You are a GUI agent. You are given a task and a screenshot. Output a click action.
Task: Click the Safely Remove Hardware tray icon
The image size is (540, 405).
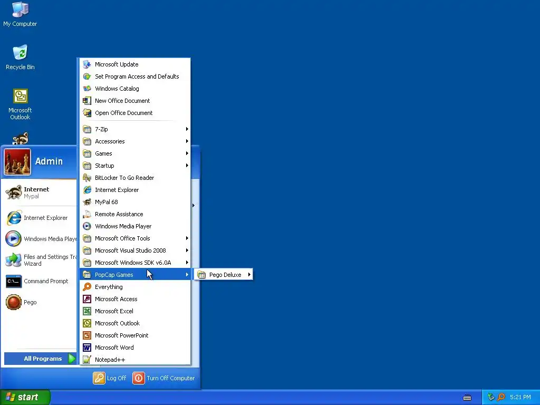pyautogui.click(x=491, y=397)
